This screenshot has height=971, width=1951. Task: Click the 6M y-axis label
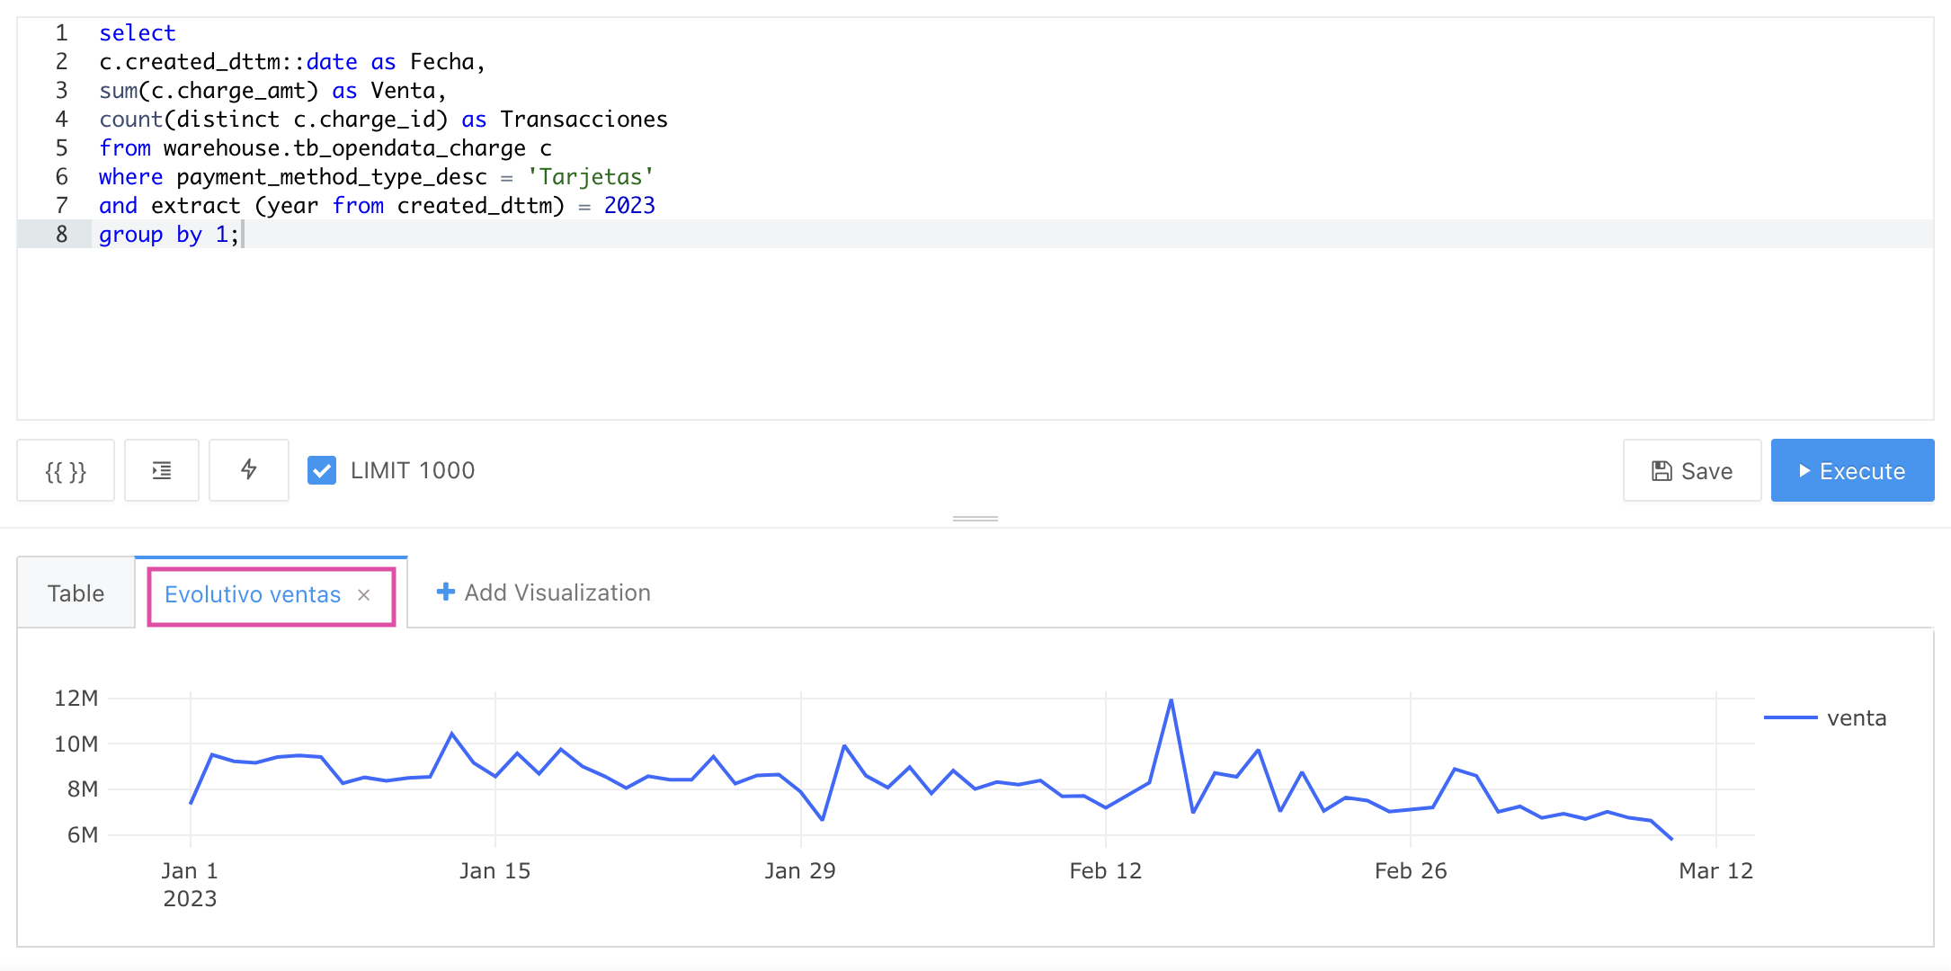pos(82,834)
